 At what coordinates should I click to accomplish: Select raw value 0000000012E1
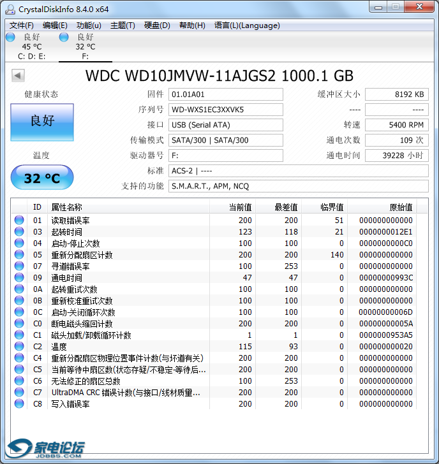coord(385,232)
